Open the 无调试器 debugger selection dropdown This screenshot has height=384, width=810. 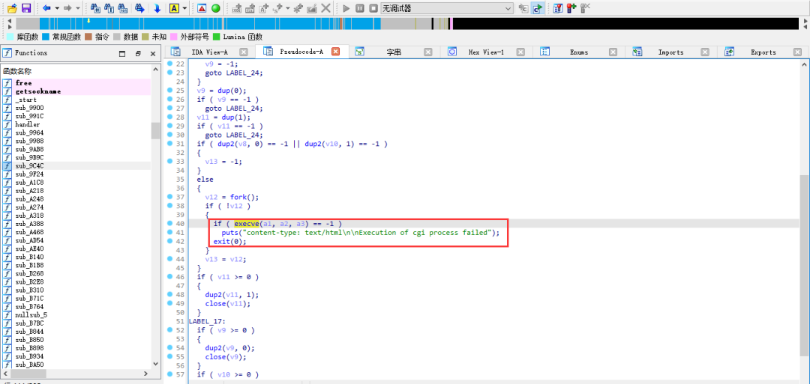point(447,7)
